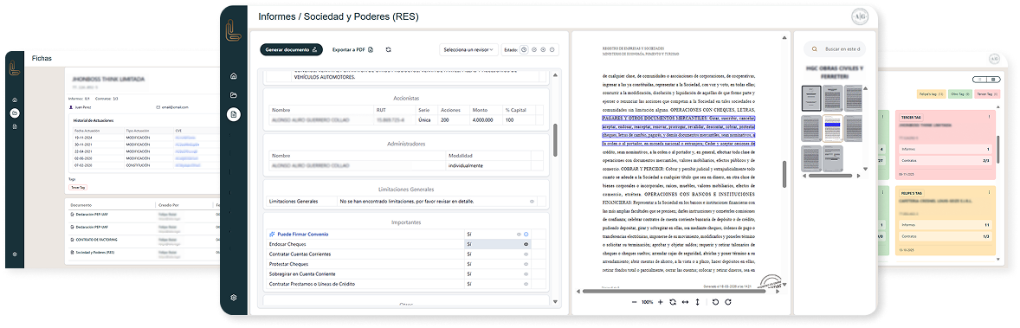Click Generar documento button
Image resolution: width=1020 pixels, height=328 pixels.
[x=291, y=49]
